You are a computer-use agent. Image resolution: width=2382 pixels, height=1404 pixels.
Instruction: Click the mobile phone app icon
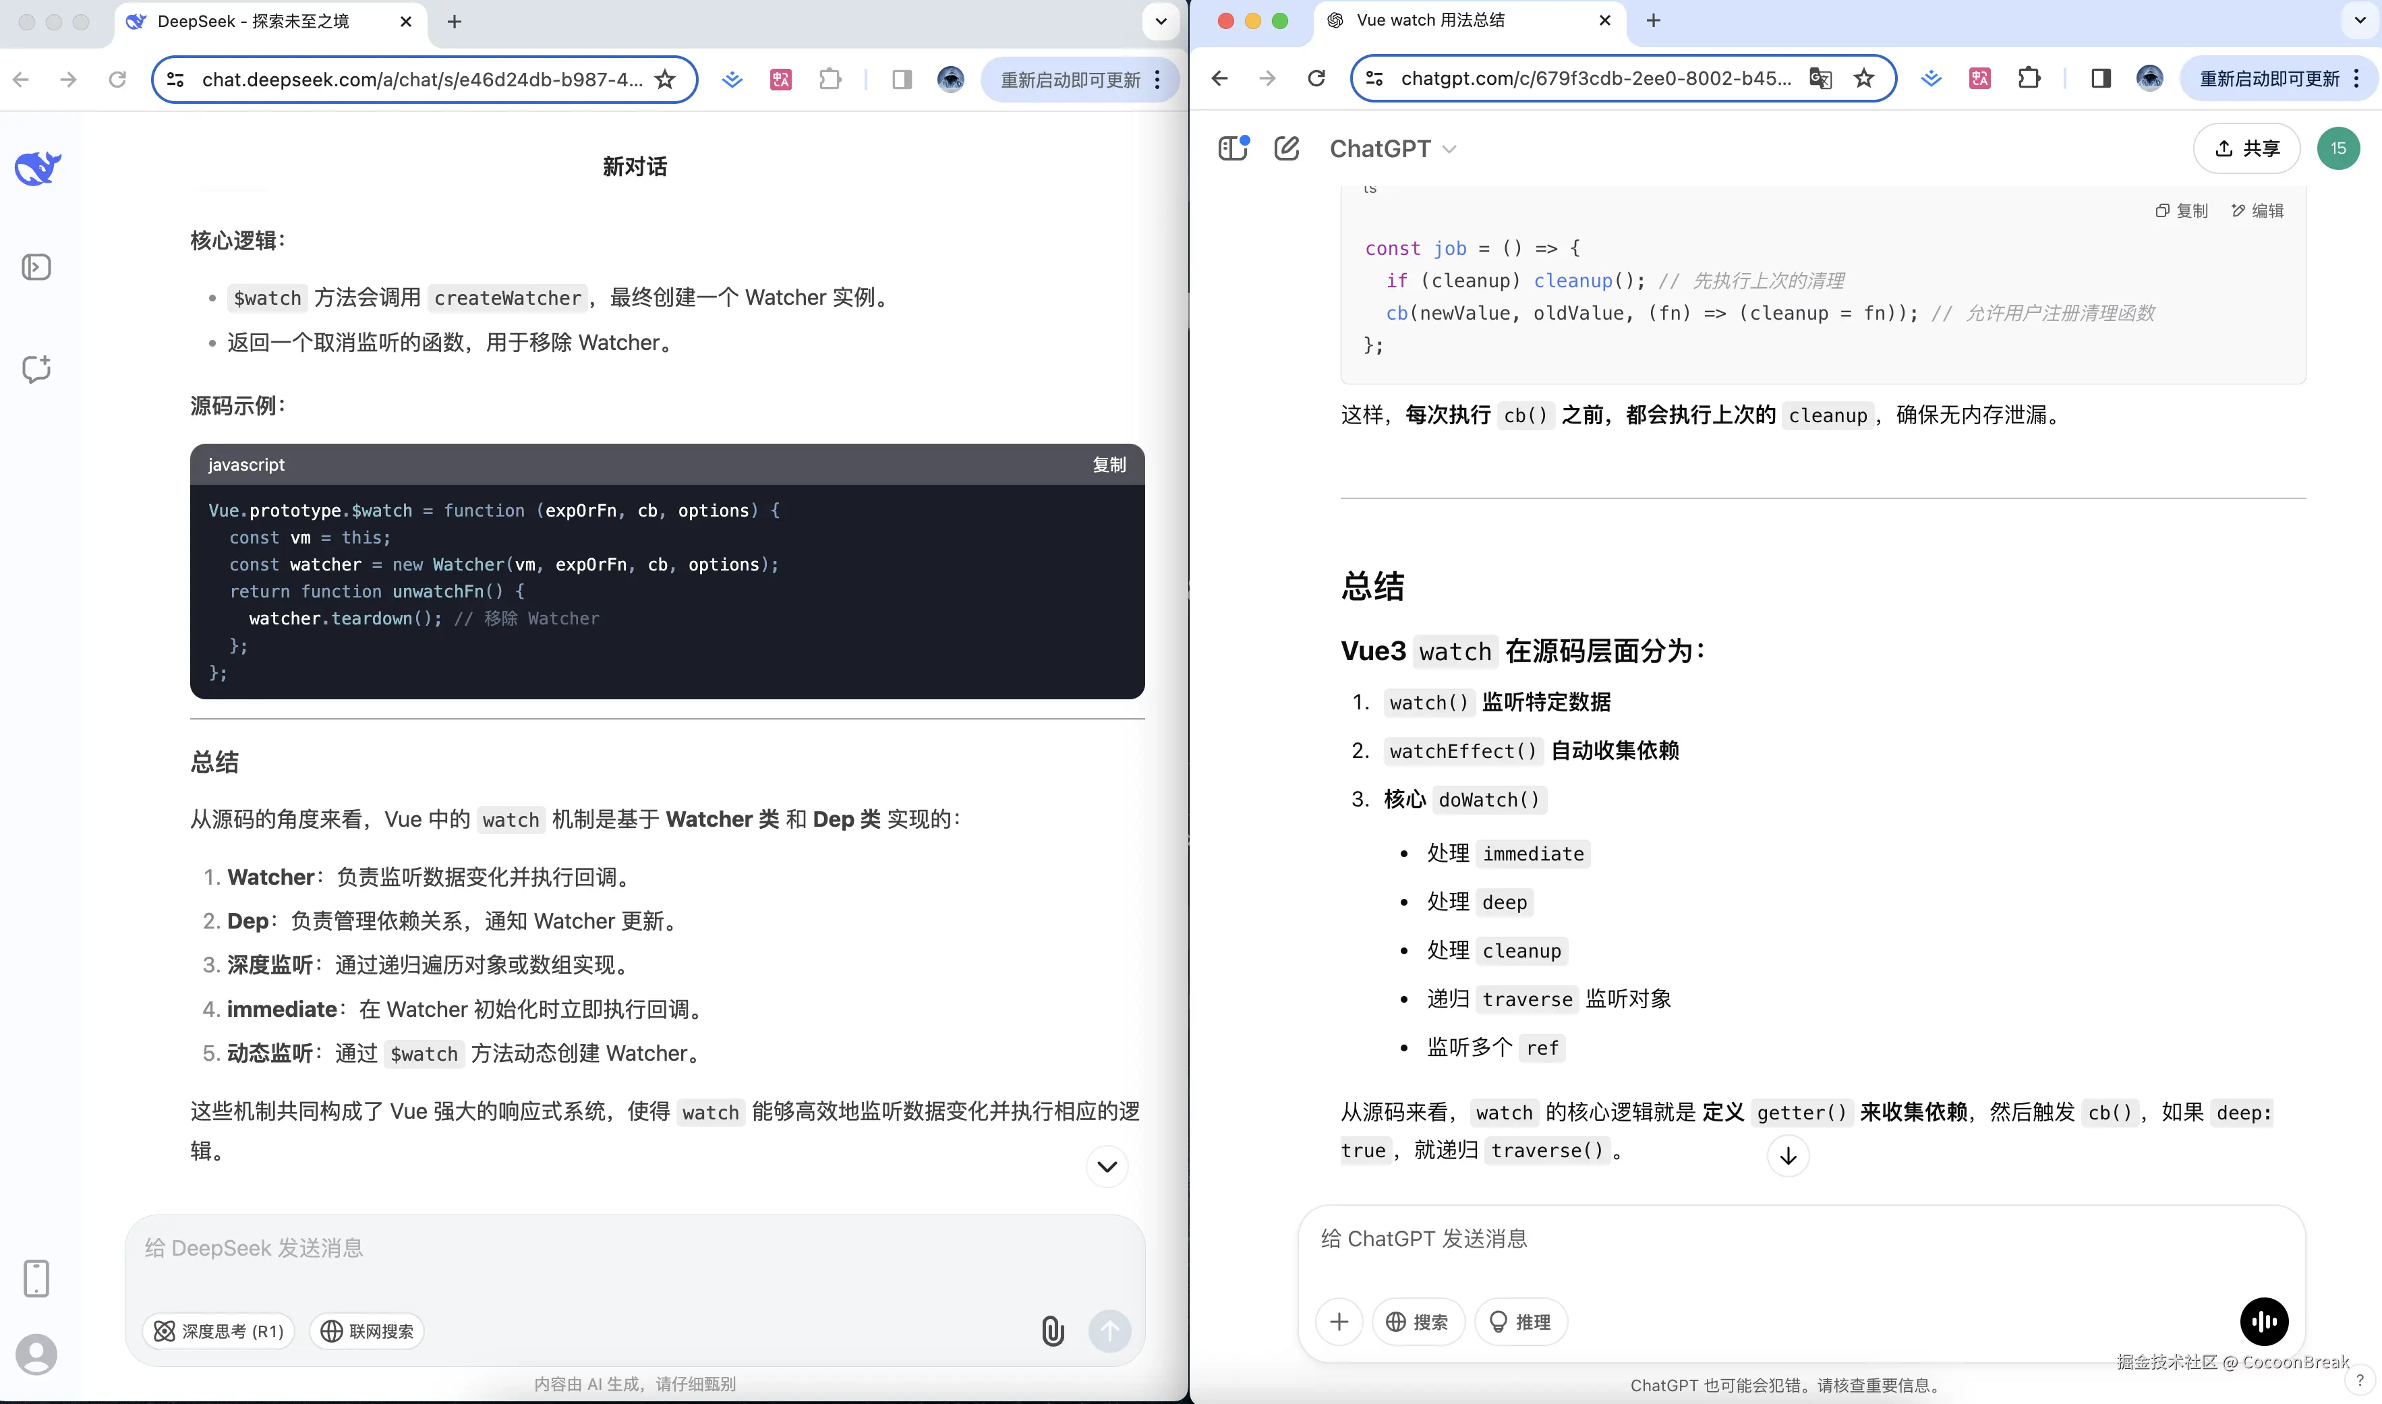point(36,1278)
